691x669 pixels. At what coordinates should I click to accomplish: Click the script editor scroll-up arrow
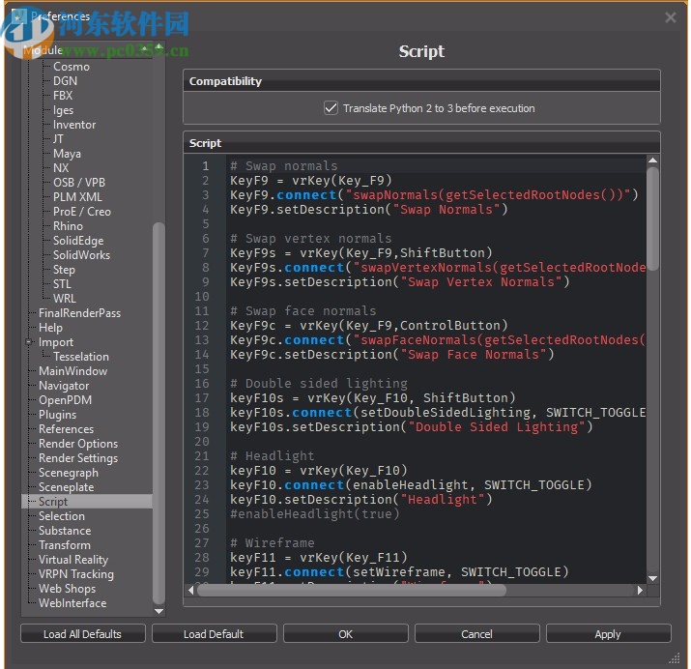[652, 160]
